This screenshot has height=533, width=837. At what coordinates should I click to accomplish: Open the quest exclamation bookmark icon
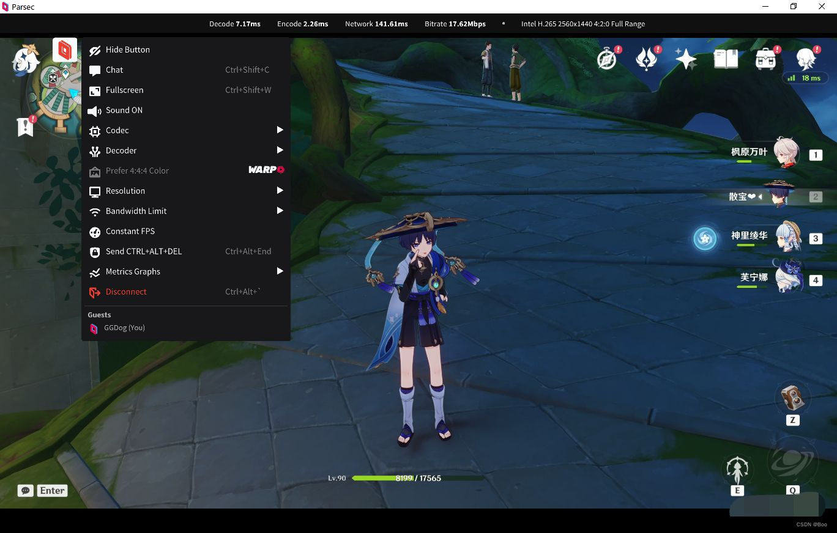(25, 127)
